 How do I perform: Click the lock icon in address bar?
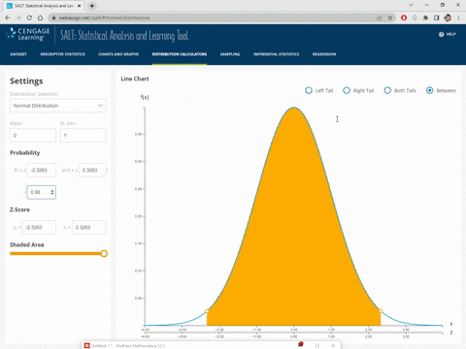[x=53, y=17]
